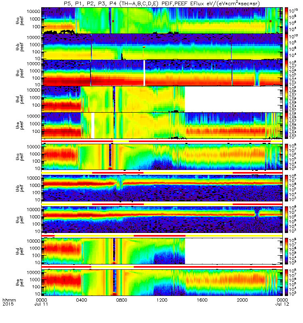The image size is (303, 323).
Task: Click the thb peef panel color bar
Action: tap(286, 46)
